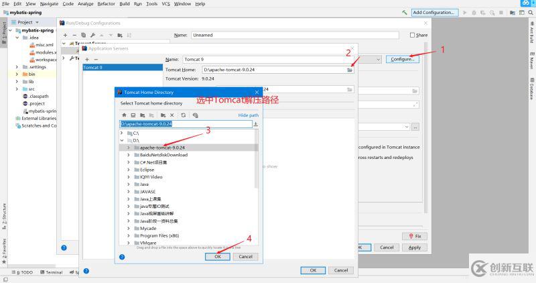This screenshot has height=283, width=536.
Task: Open Refactor menu
Action: [x=106, y=4]
